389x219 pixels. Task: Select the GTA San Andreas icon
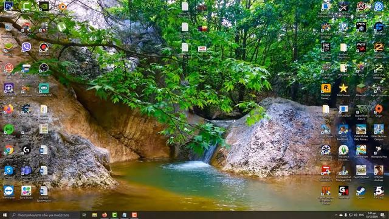379,170
